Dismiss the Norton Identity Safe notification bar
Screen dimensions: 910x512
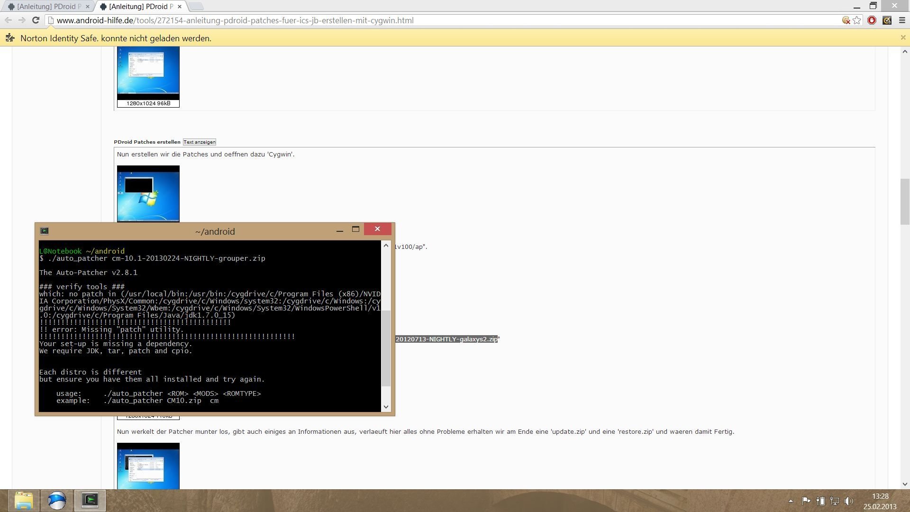[x=903, y=37]
